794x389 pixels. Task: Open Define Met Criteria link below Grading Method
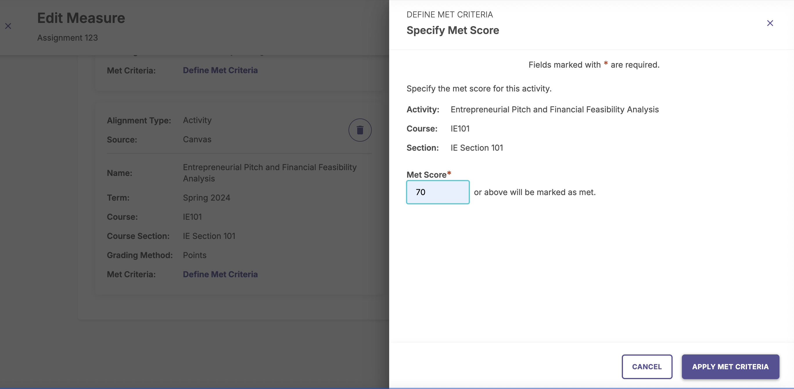(x=220, y=274)
